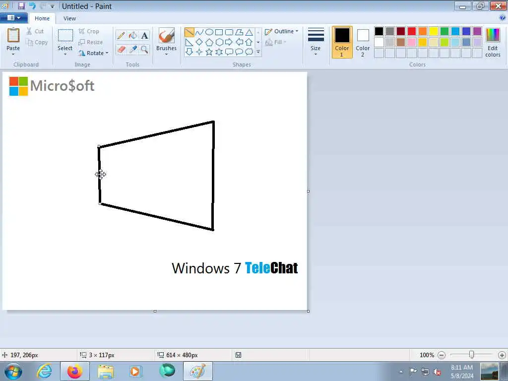Pick the red color swatch
Image resolution: width=508 pixels, height=381 pixels.
click(411, 31)
